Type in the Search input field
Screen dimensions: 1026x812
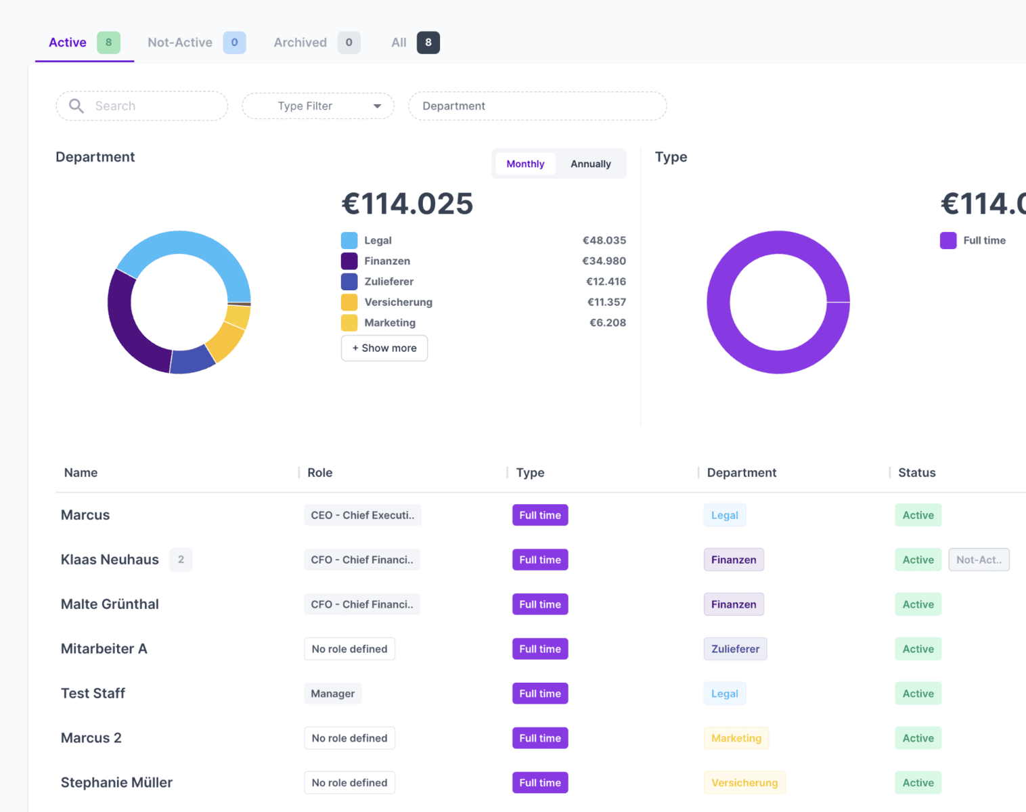(156, 106)
